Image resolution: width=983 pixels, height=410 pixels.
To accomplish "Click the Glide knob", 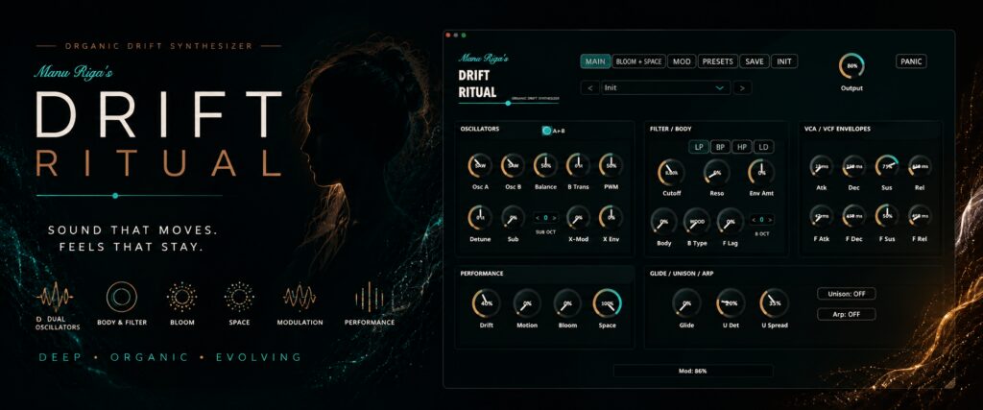I will point(686,302).
